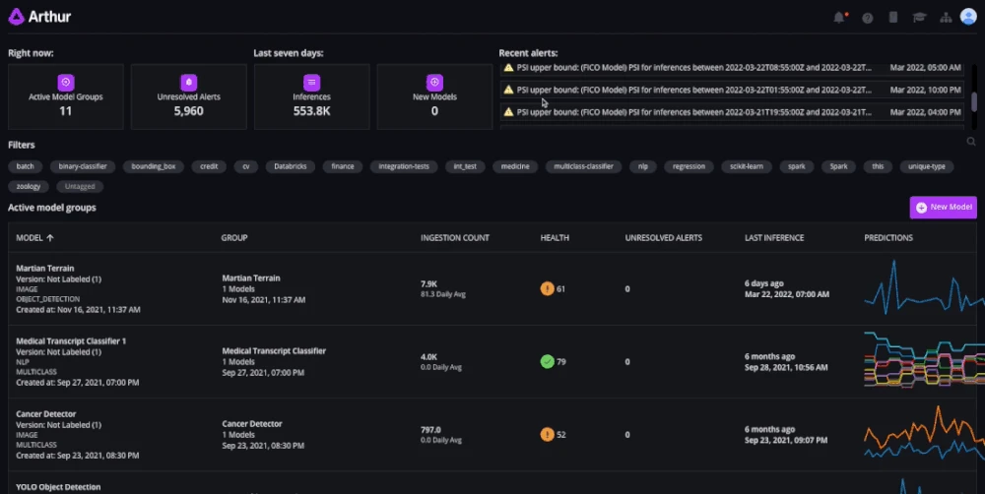985x494 pixels.
Task: Click the New Model button
Action: [x=943, y=207]
